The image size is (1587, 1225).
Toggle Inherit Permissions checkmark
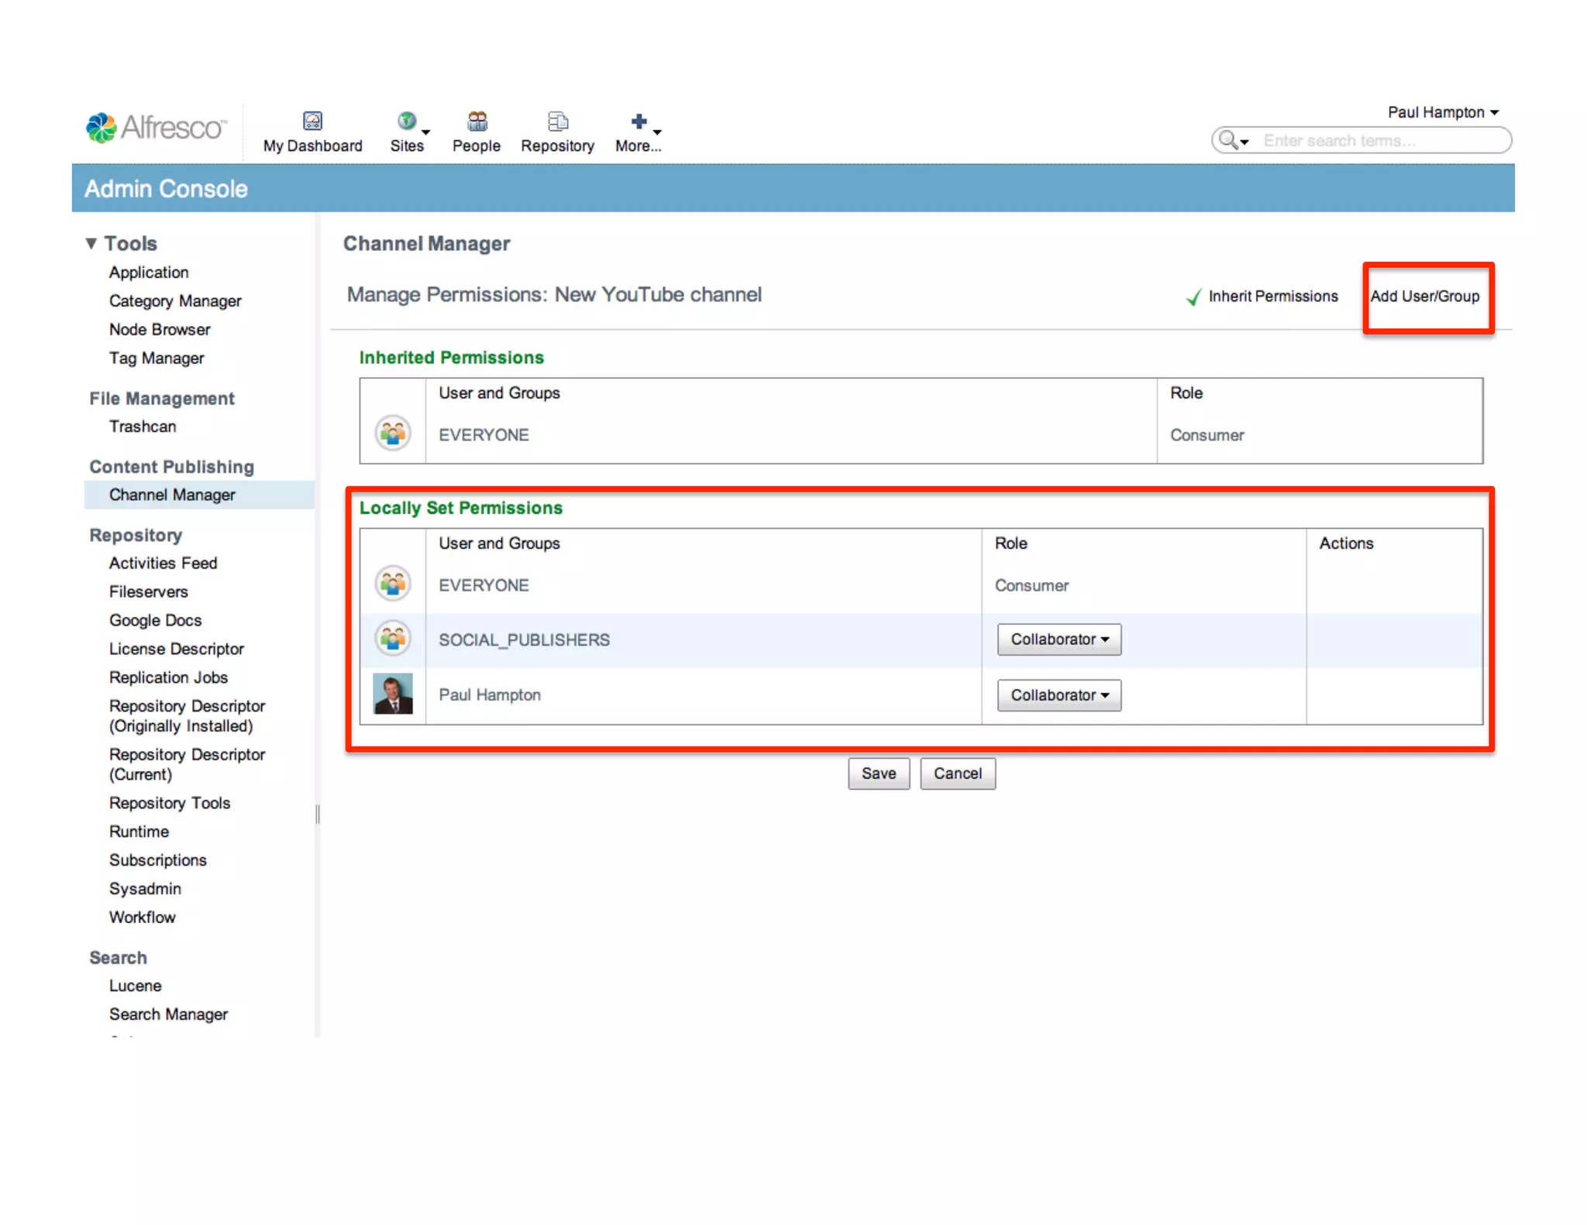click(1194, 297)
